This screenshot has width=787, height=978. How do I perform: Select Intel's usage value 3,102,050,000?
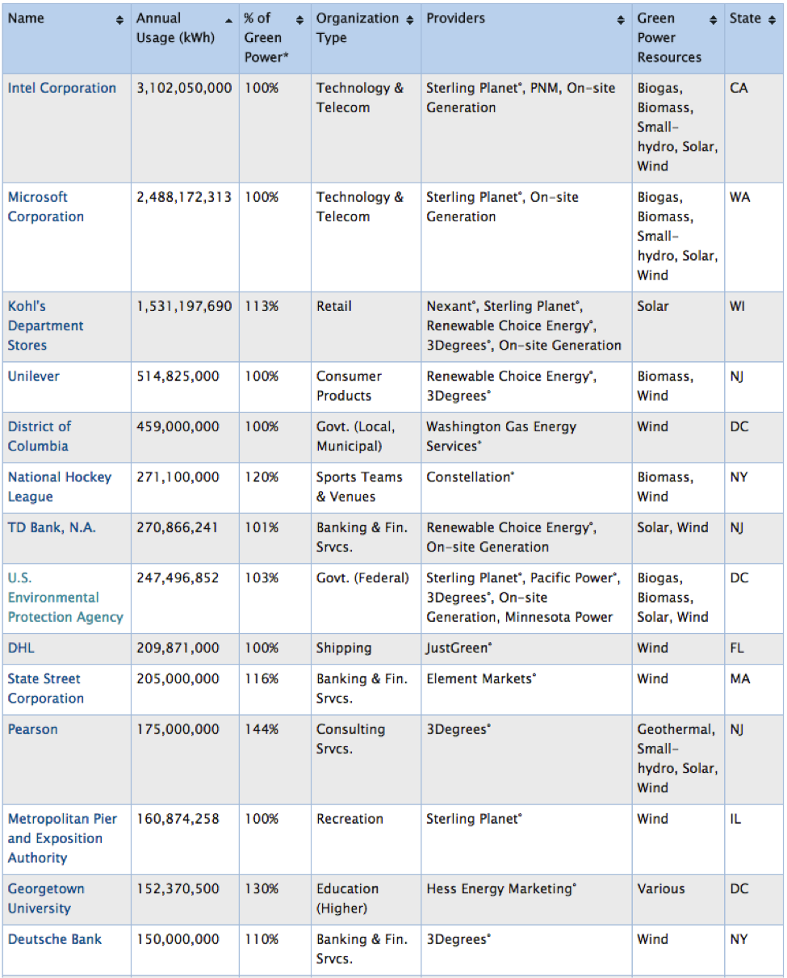click(x=184, y=88)
